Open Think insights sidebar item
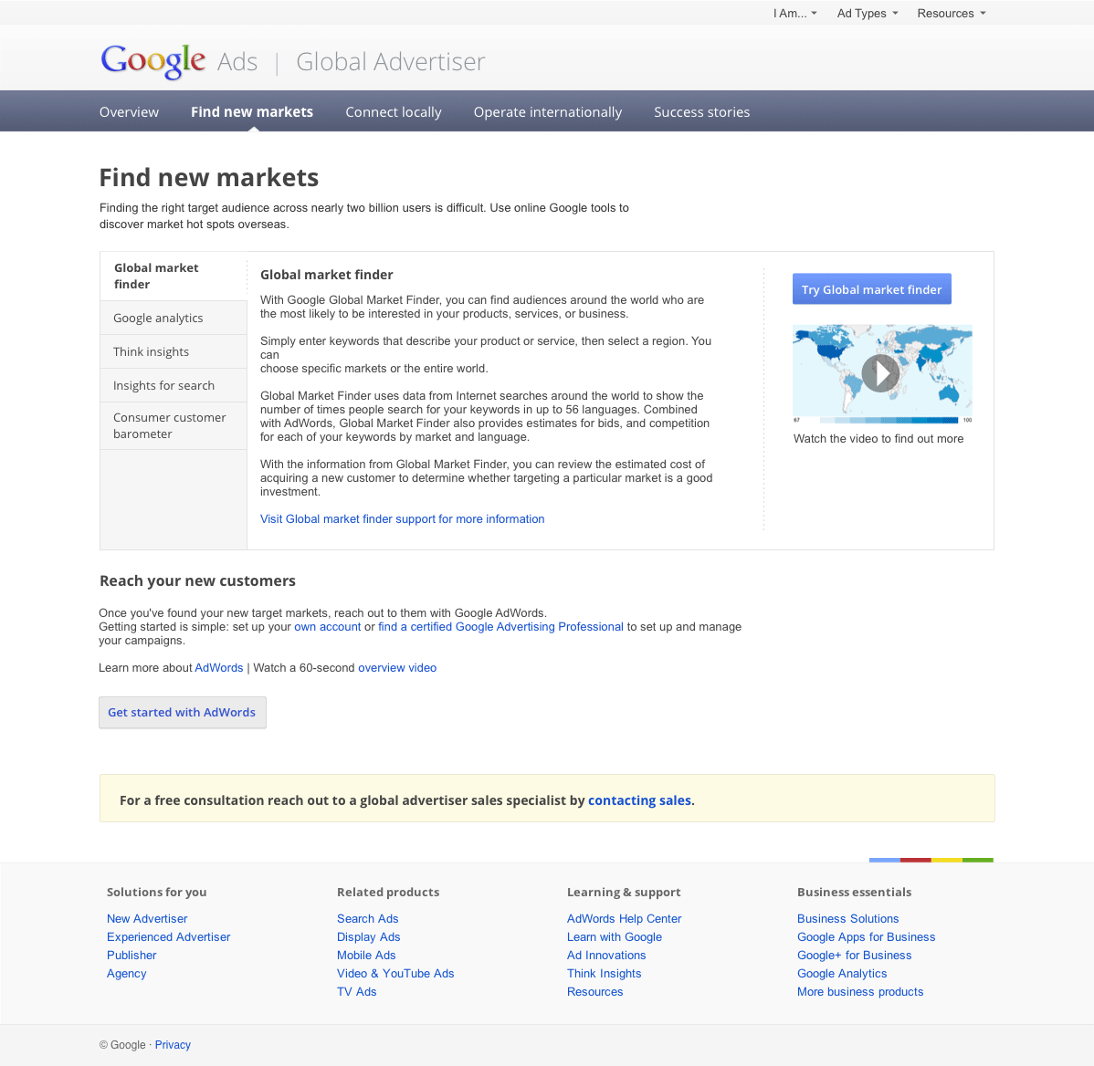 coord(152,352)
